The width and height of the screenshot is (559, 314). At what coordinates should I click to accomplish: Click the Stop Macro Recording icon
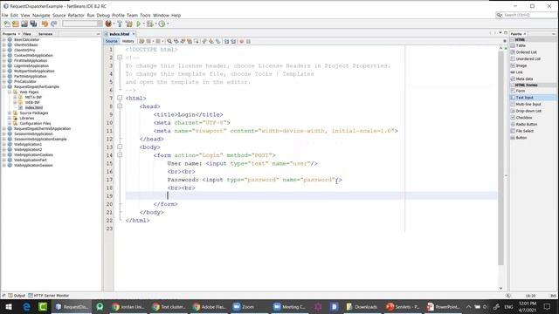coord(248,41)
